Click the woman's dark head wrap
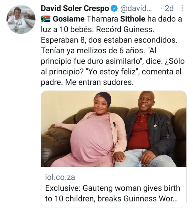193x210 pixels. click(103, 97)
